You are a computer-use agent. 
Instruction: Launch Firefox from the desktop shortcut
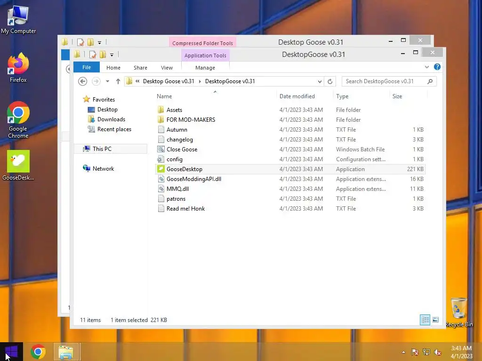point(18,68)
